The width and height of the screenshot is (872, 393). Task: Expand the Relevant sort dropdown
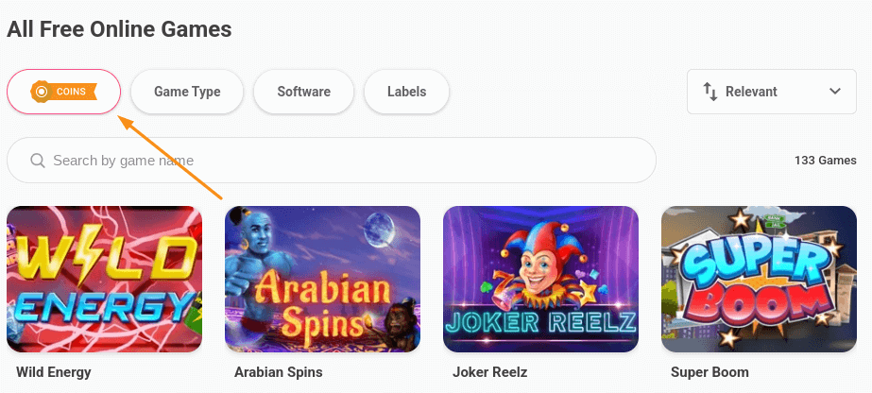point(771,92)
